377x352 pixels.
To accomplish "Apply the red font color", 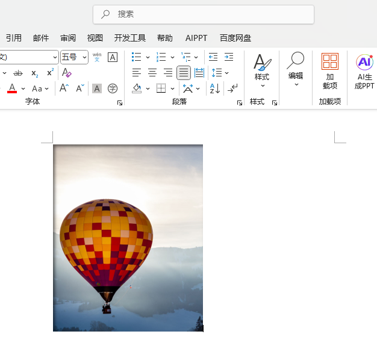I will pos(12,88).
